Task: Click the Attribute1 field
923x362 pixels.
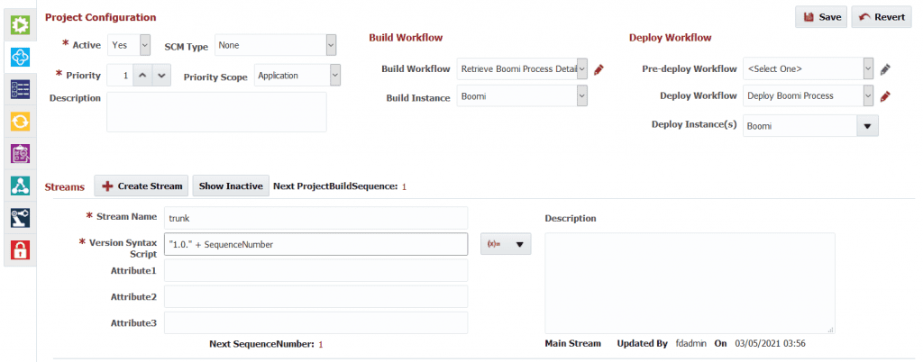Action: click(316, 271)
